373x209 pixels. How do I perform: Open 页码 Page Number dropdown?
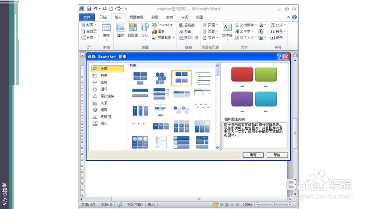tap(211, 38)
